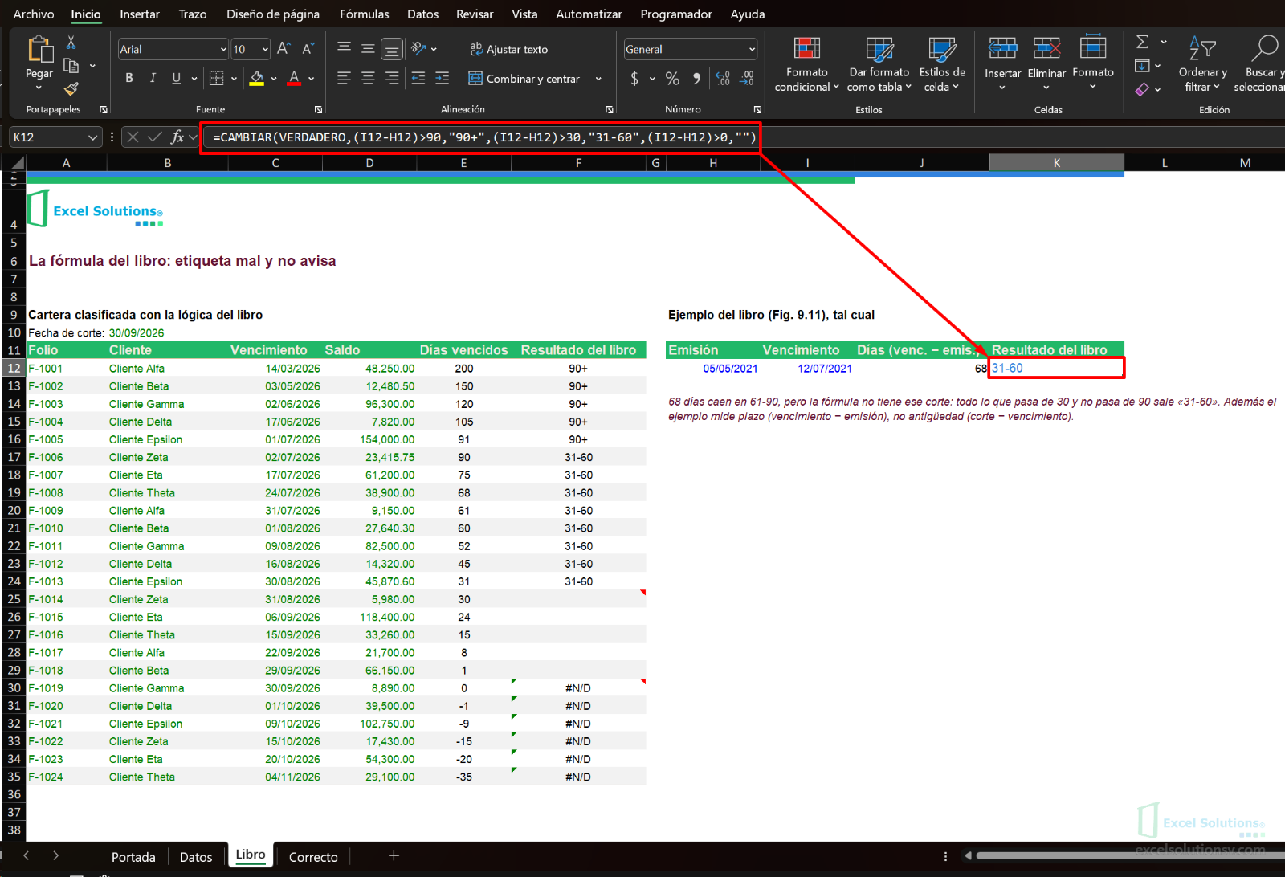1285x877 pixels.
Task: Open Ordenar y filtrar menu
Action: coord(1202,64)
